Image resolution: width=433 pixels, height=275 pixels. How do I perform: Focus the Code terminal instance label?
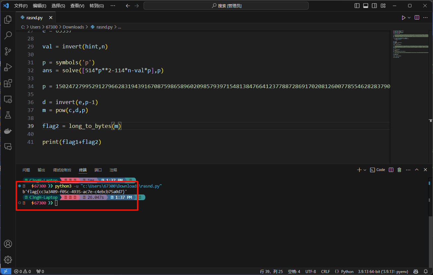378,170
